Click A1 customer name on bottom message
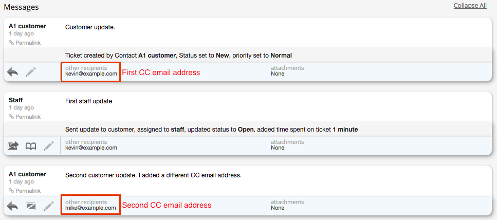This screenshot has width=497, height=220. 27,174
